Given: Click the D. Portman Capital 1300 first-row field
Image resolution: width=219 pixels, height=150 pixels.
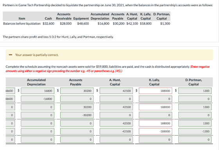Looking at the screenshot, I should click(195, 91).
